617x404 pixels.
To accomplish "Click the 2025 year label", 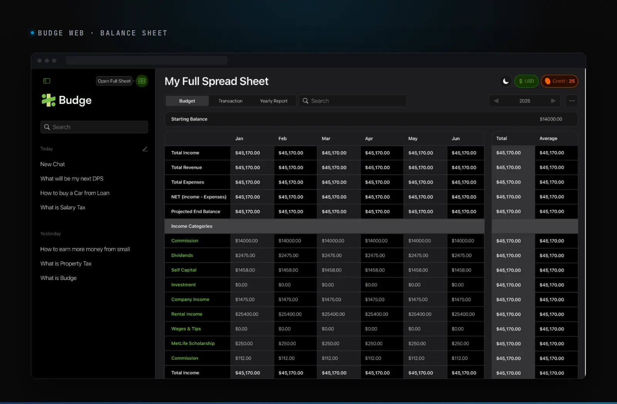I will coord(525,101).
